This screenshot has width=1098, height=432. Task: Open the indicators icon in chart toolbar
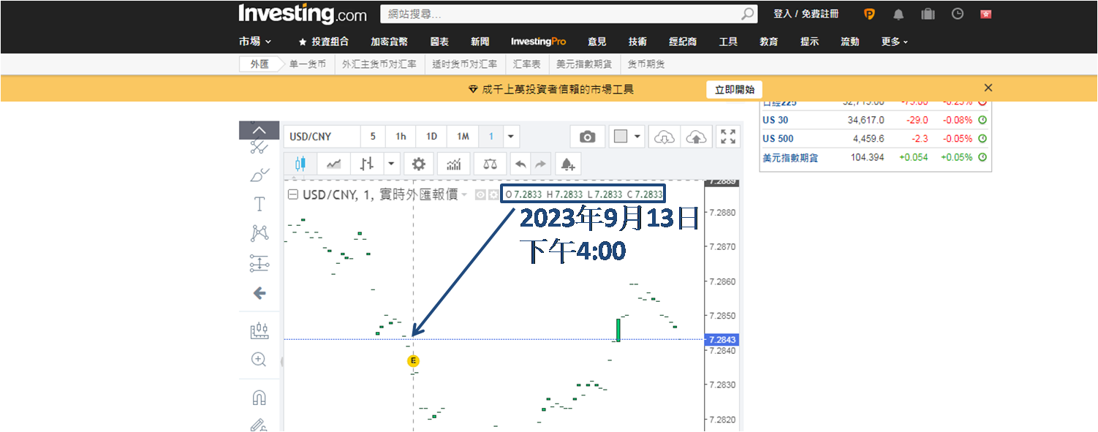pyautogui.click(x=453, y=164)
